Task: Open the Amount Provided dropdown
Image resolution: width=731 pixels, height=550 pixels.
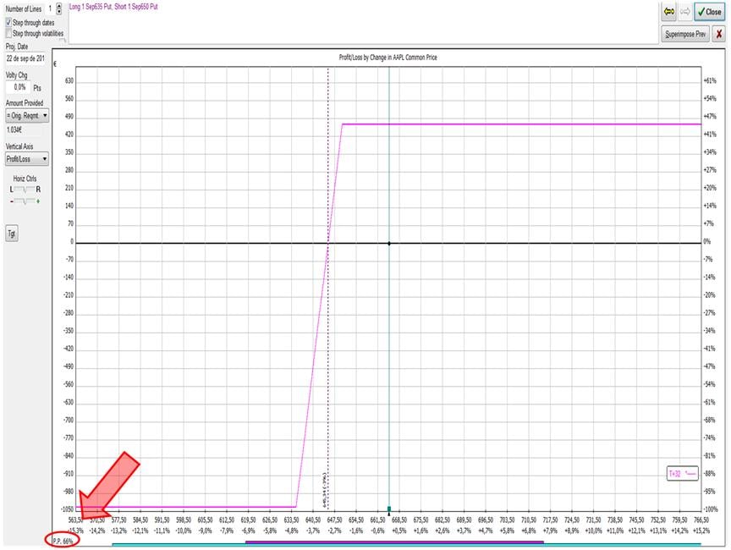Action: coord(26,116)
